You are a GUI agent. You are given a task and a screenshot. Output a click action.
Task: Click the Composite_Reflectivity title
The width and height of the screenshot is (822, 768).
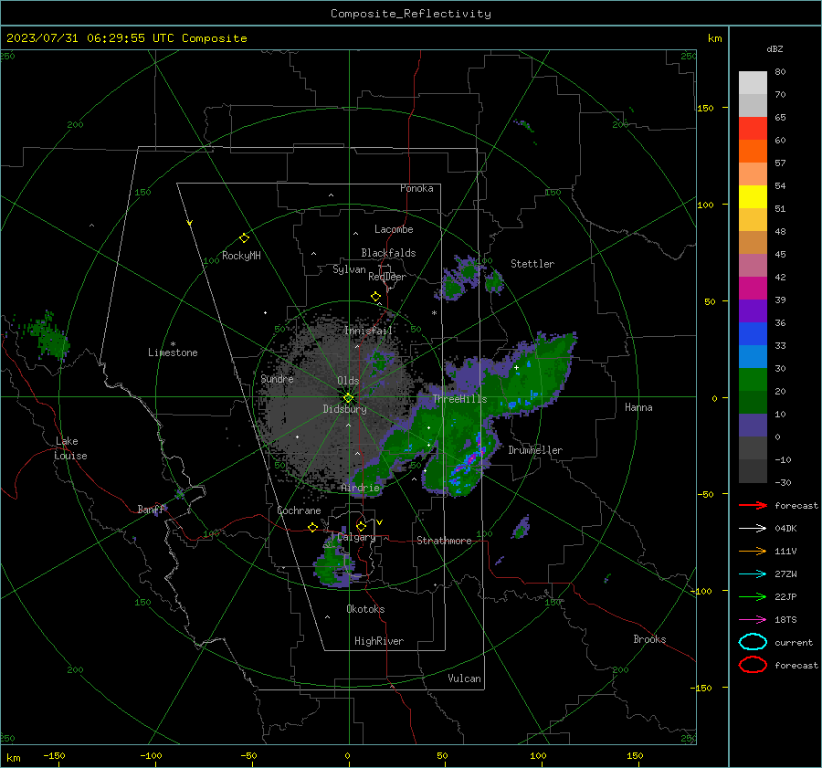411,14
